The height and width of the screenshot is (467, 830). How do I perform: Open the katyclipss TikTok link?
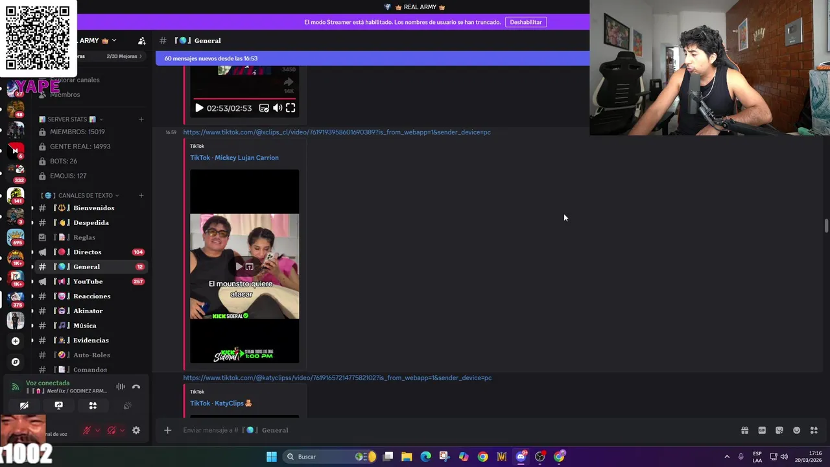(x=337, y=377)
